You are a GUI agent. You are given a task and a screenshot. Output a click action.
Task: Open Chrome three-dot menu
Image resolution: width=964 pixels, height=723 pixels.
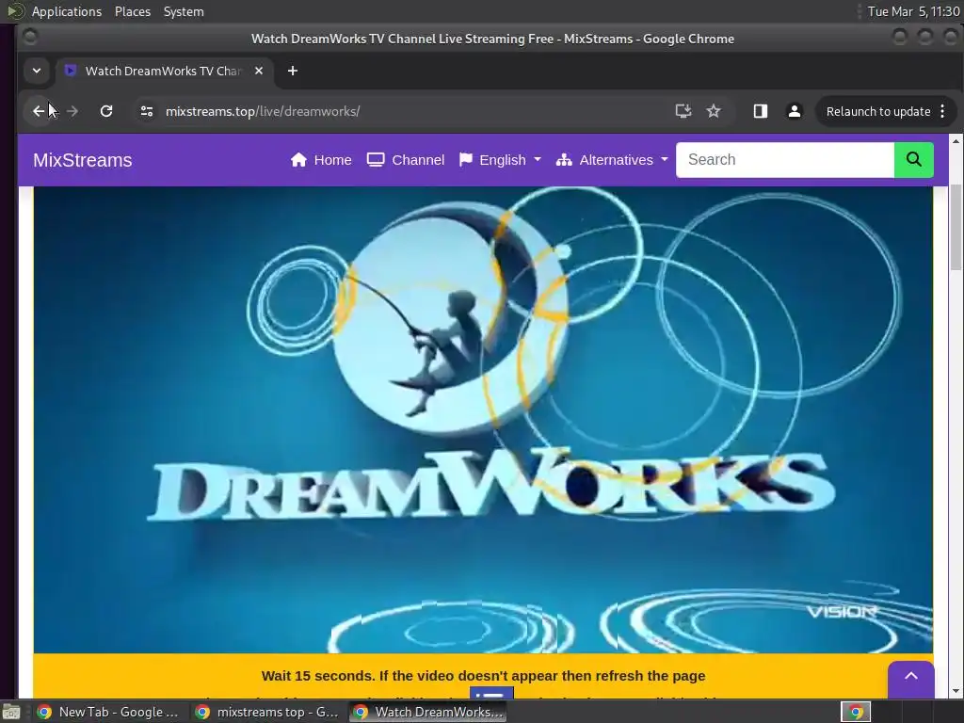[x=942, y=111]
